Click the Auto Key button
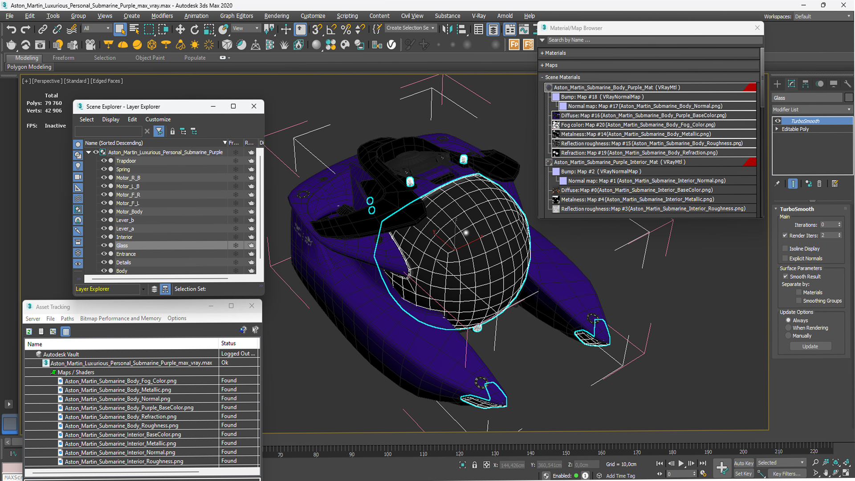This screenshot has height=481, width=855. (743, 463)
